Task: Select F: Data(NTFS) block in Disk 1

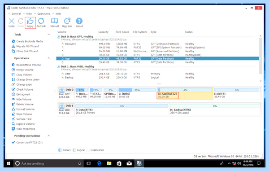Action: click(x=121, y=110)
